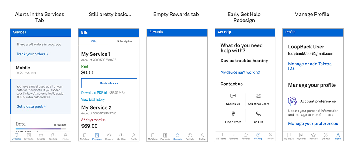Click Pay in advance button

[109, 83]
